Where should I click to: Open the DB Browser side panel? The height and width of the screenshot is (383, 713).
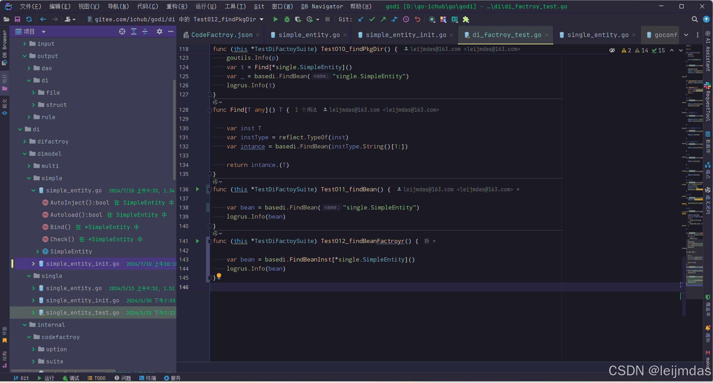5,47
